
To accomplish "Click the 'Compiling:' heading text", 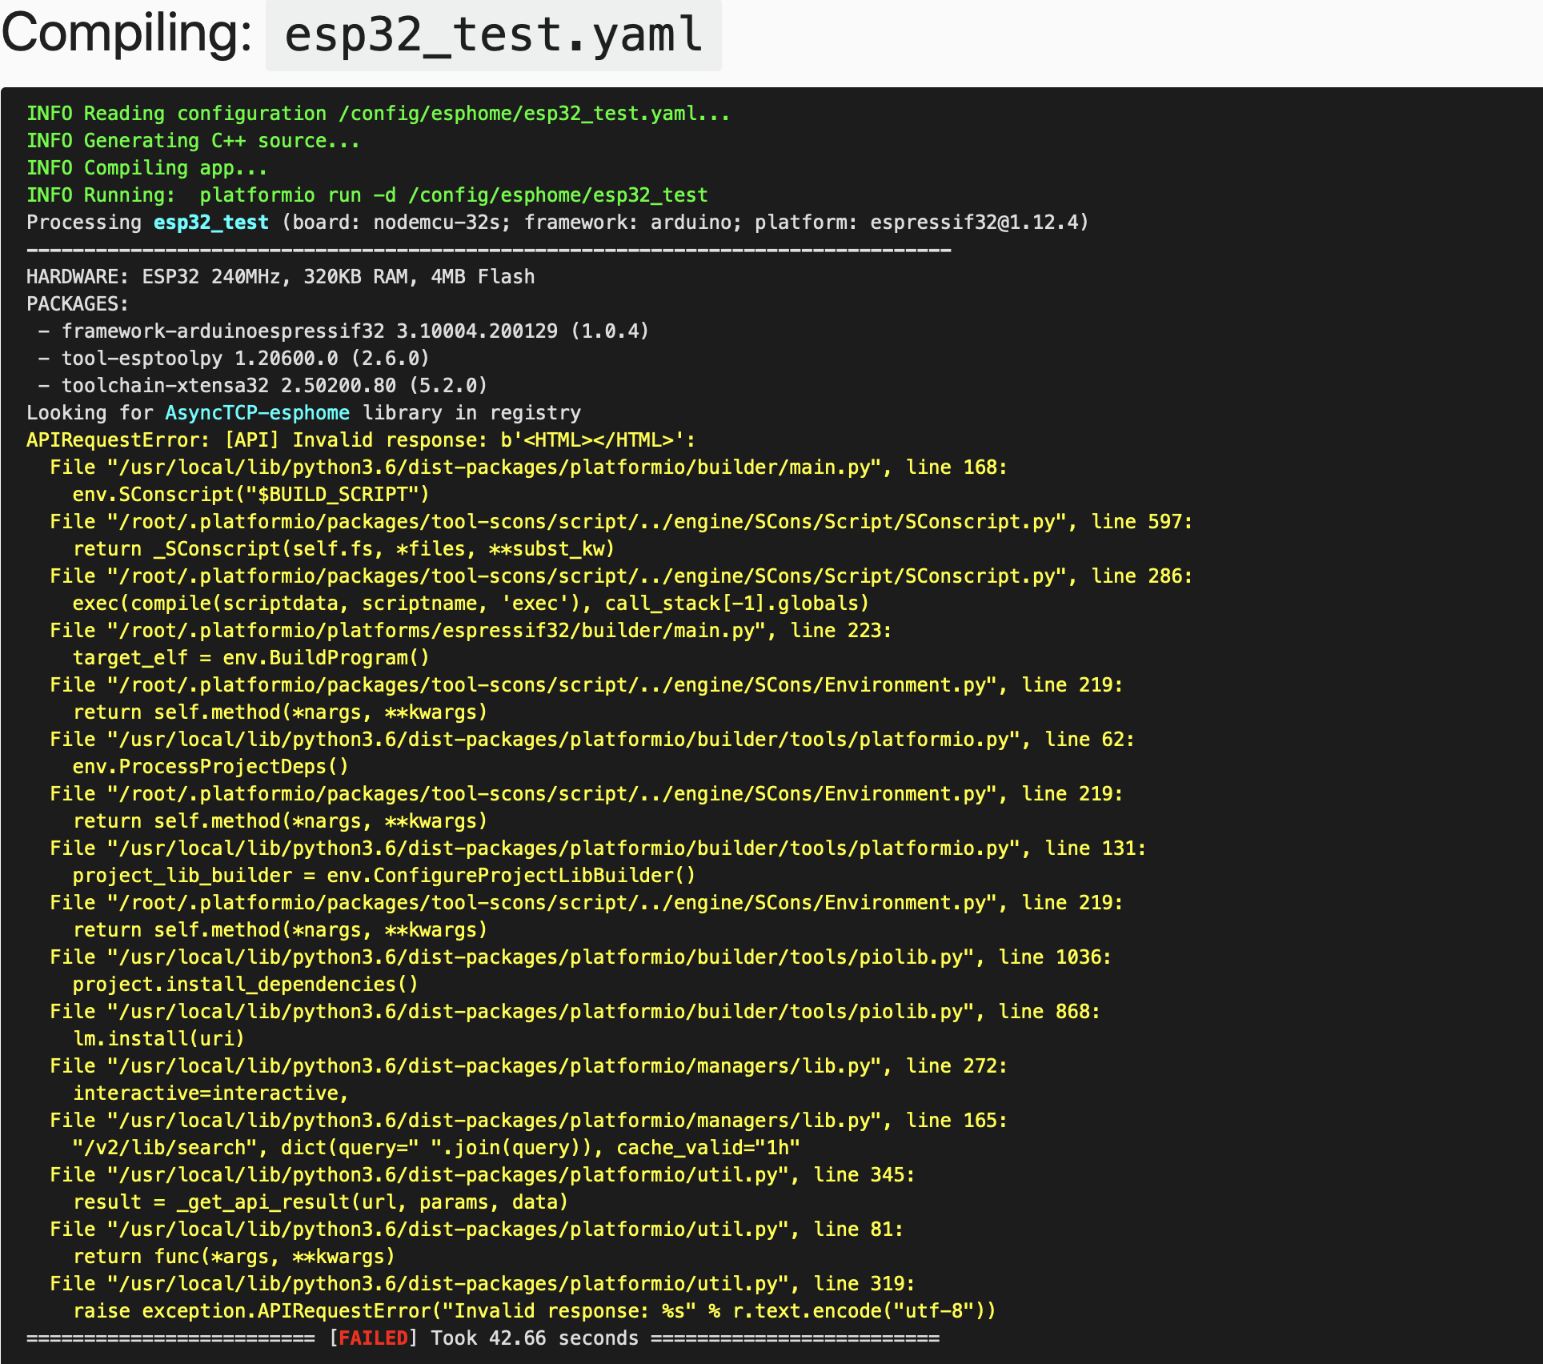I will 126,34.
